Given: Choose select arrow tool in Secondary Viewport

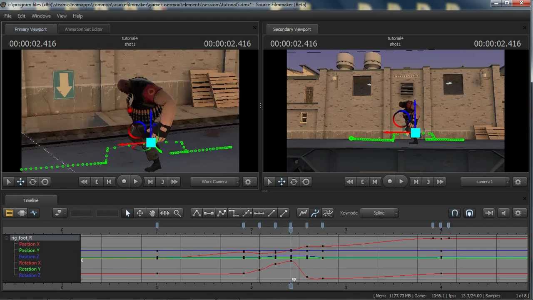Looking at the screenshot, I should click(270, 182).
